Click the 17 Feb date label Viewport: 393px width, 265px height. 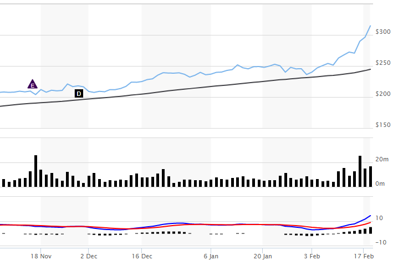coord(363,256)
